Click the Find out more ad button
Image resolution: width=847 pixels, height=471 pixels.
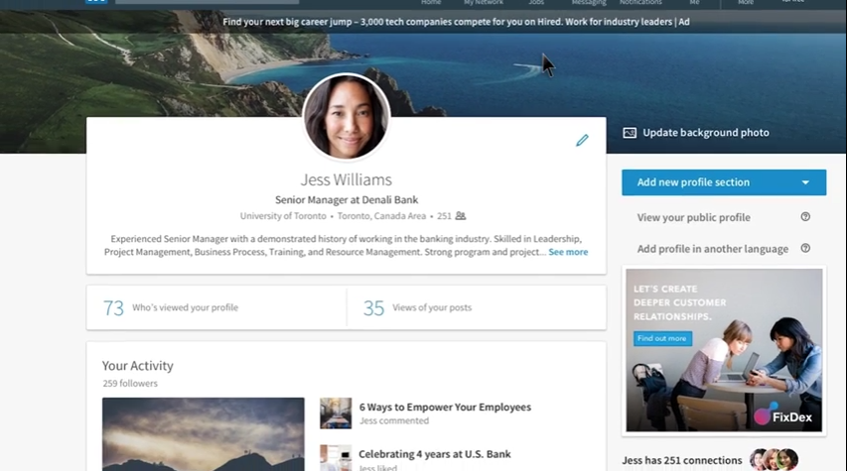pos(662,338)
